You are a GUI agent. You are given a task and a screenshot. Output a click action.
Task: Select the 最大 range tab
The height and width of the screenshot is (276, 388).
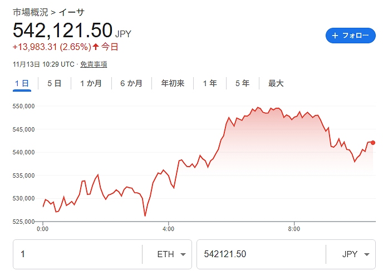(276, 83)
